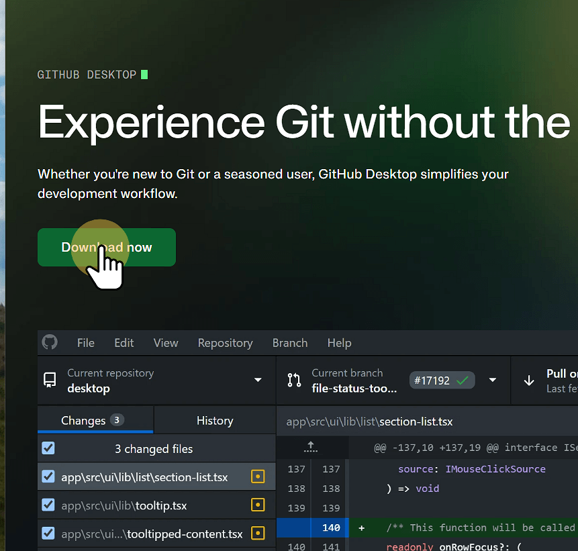Open the Repository menu
Image resolution: width=578 pixels, height=551 pixels.
click(225, 342)
